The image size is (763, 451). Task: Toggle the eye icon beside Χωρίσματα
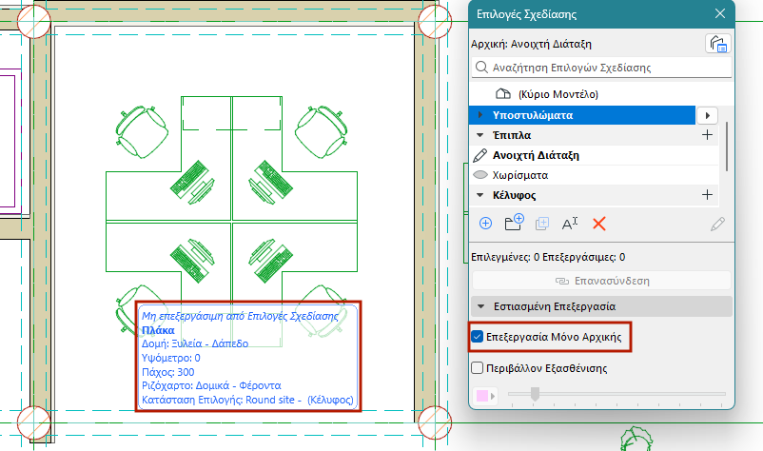[480, 175]
